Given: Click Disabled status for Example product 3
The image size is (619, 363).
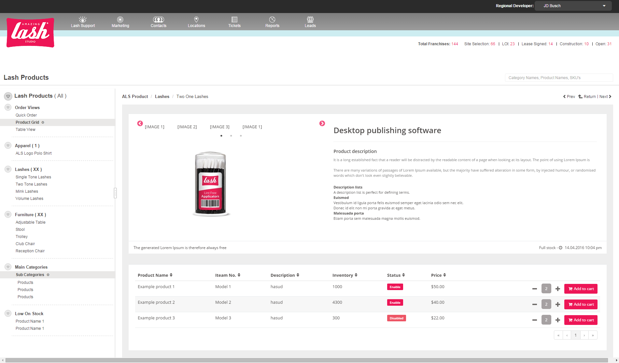Looking at the screenshot, I should [x=396, y=318].
